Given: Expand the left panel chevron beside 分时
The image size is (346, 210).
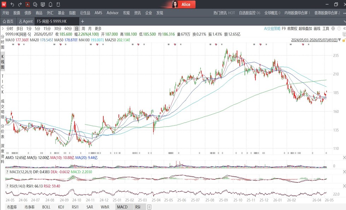Looking at the screenshot, I should (x=2, y=29).
